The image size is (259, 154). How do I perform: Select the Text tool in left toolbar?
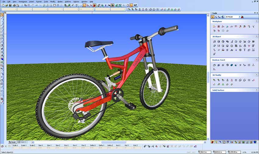2,55
